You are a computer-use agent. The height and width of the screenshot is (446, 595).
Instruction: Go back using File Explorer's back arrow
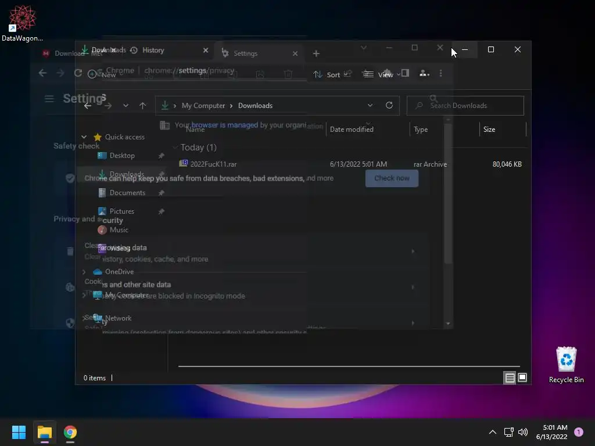tap(88, 106)
